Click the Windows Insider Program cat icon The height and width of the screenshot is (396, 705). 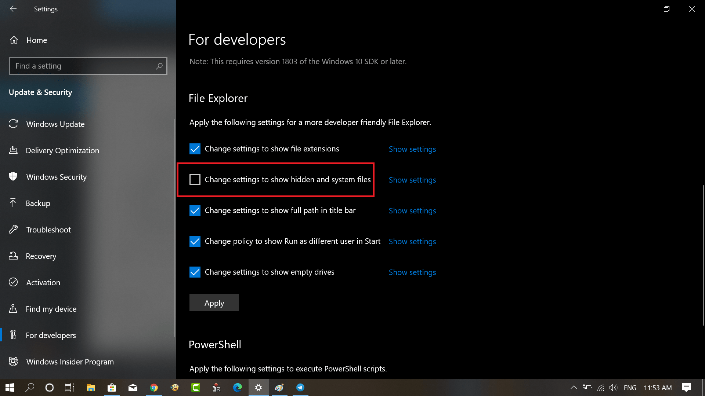13,362
